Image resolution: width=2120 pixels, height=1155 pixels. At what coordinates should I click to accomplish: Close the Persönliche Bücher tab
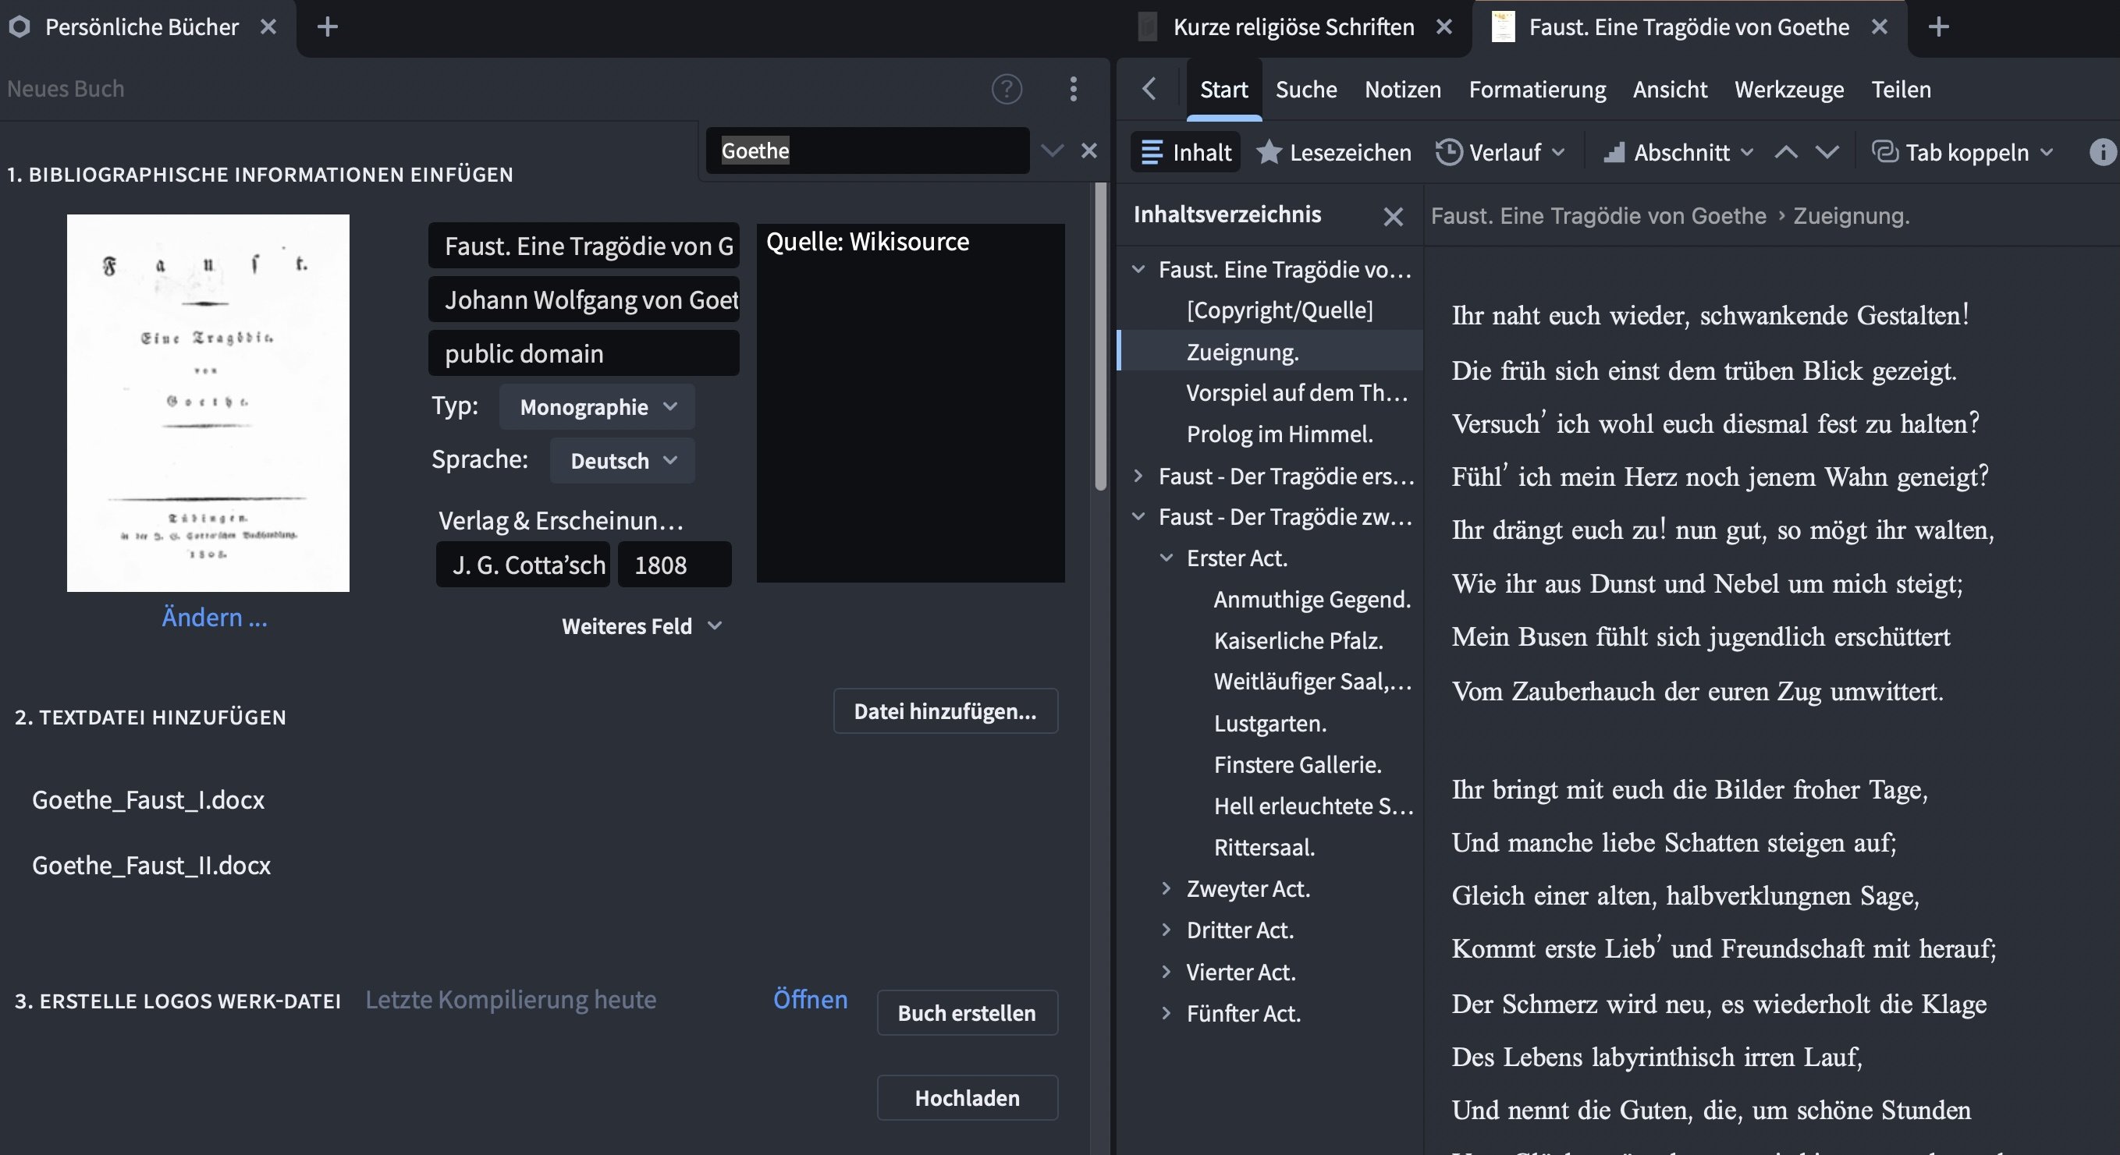tap(268, 27)
